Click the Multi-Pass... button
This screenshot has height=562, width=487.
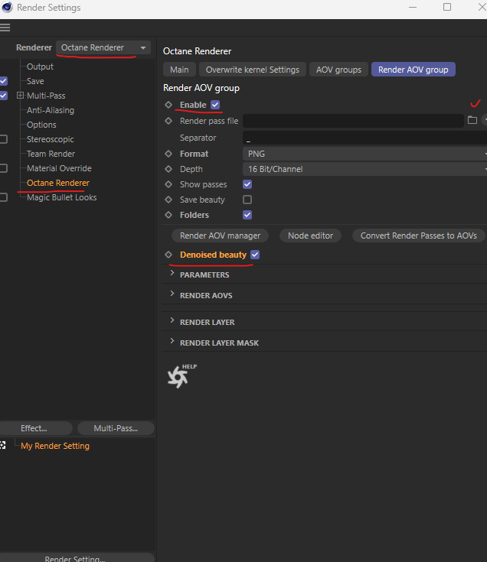116,428
